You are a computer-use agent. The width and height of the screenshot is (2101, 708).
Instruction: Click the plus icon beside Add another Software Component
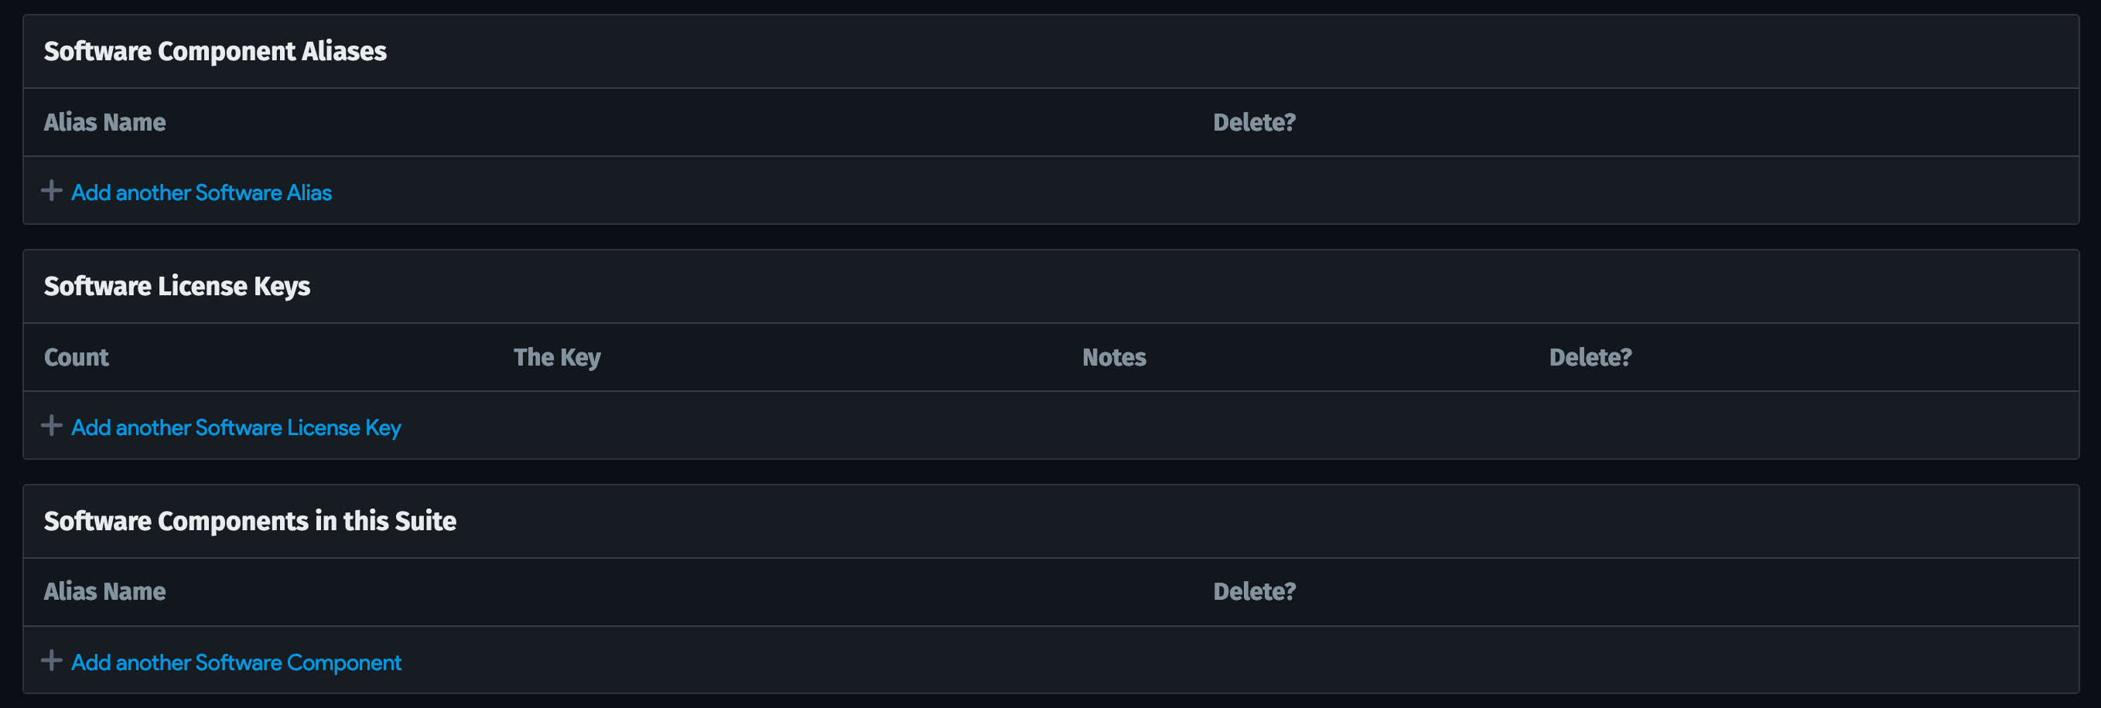point(51,660)
